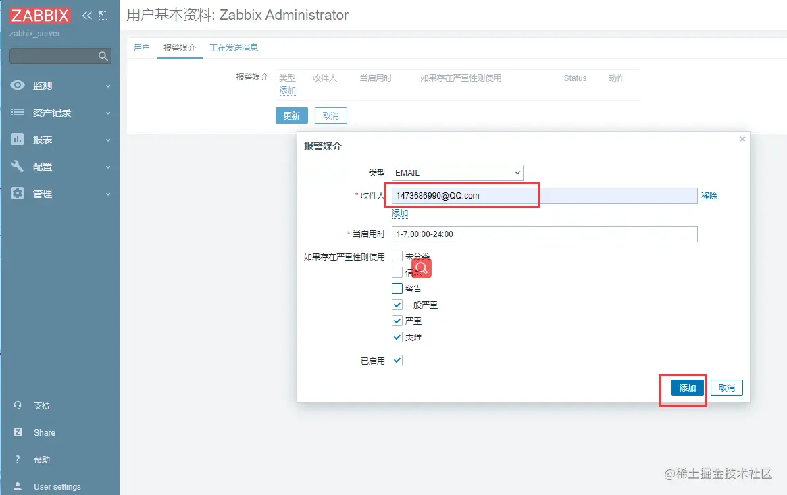Click the zabbix_server text under logo
787x495 pixels.
click(x=34, y=34)
